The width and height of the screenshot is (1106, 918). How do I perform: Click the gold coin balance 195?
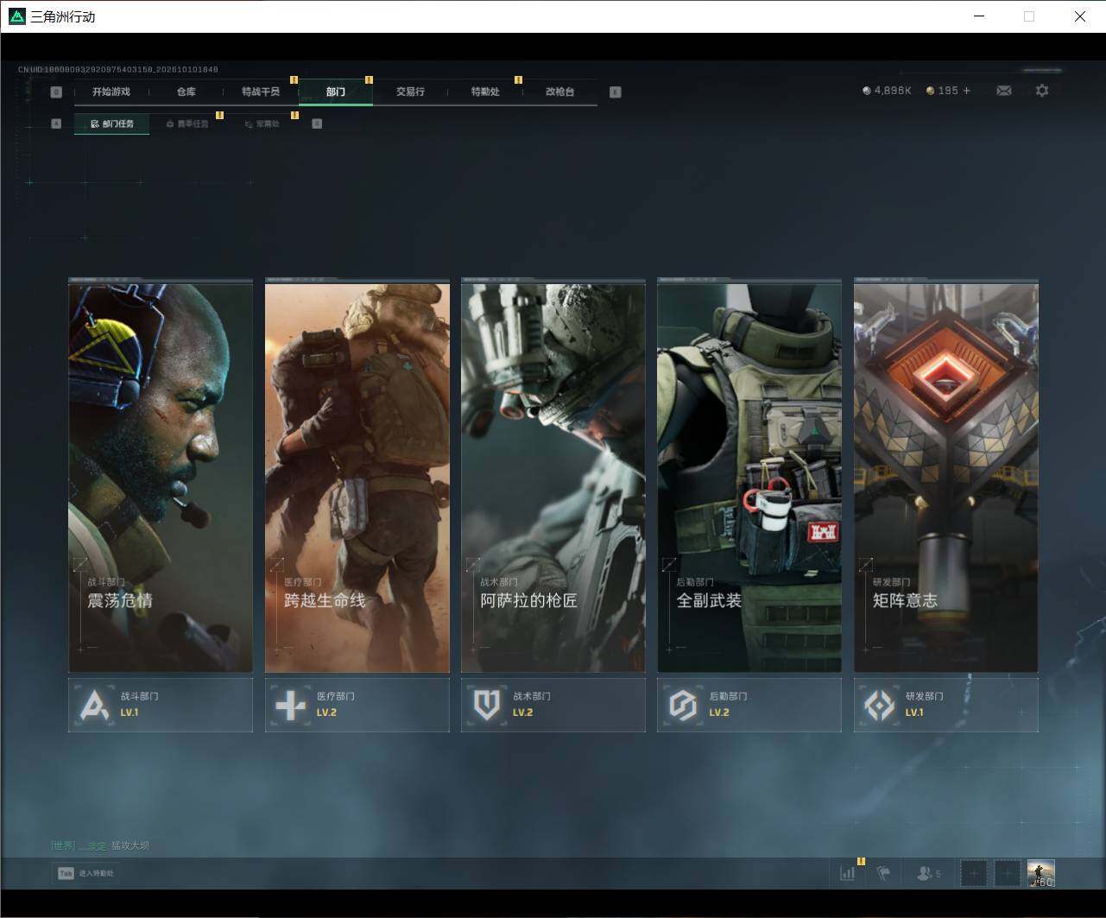pos(942,91)
